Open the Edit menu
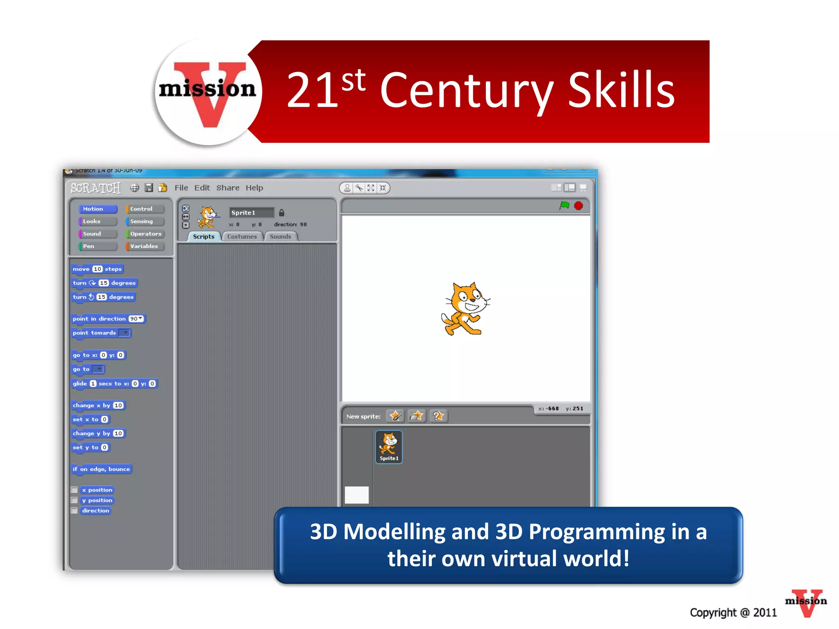This screenshot has width=839, height=629. (202, 188)
